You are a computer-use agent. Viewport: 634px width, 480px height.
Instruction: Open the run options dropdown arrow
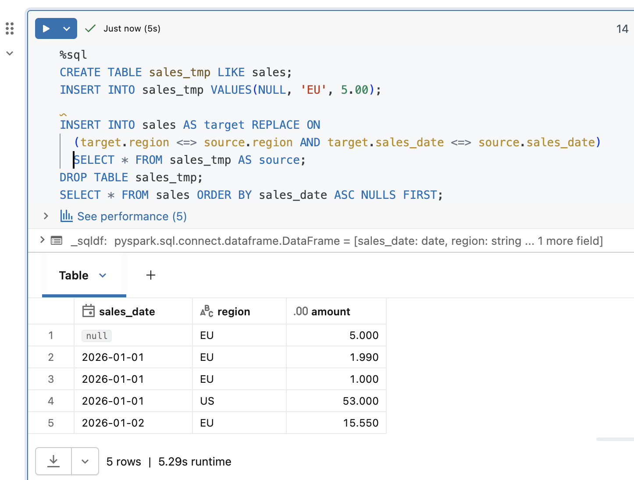(x=67, y=29)
